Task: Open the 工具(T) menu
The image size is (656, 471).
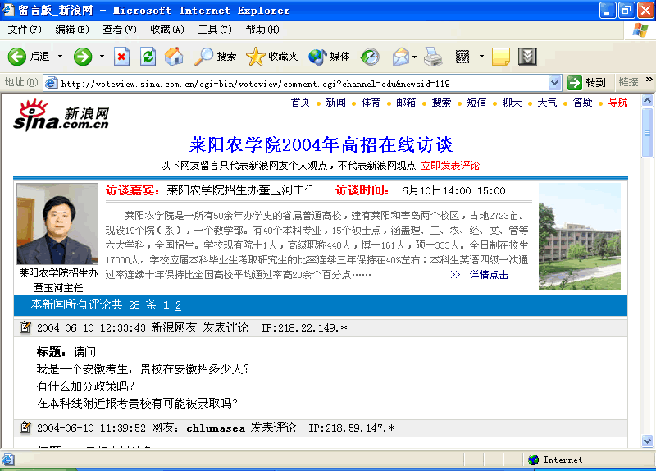Action: 215,30
